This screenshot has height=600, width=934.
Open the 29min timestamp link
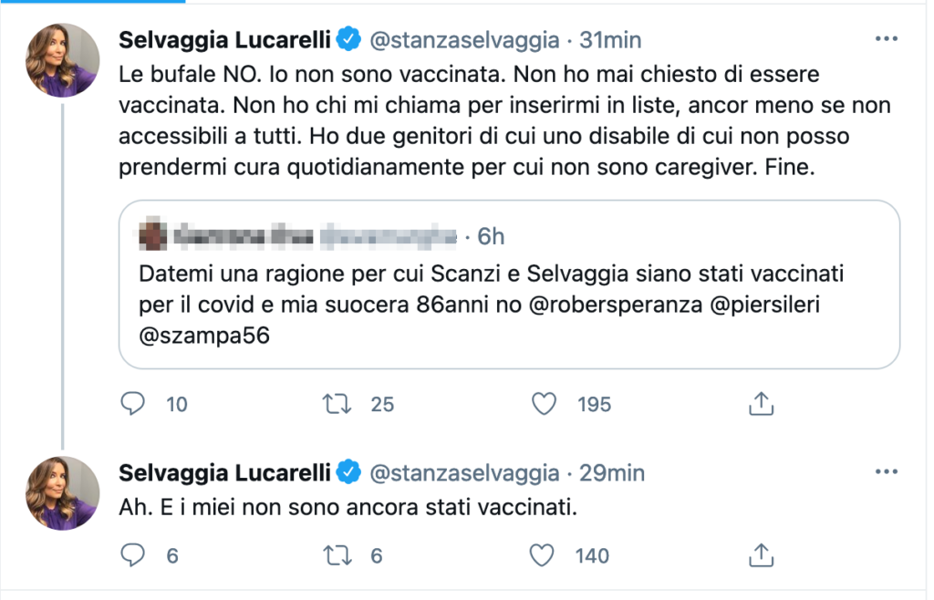coord(613,473)
